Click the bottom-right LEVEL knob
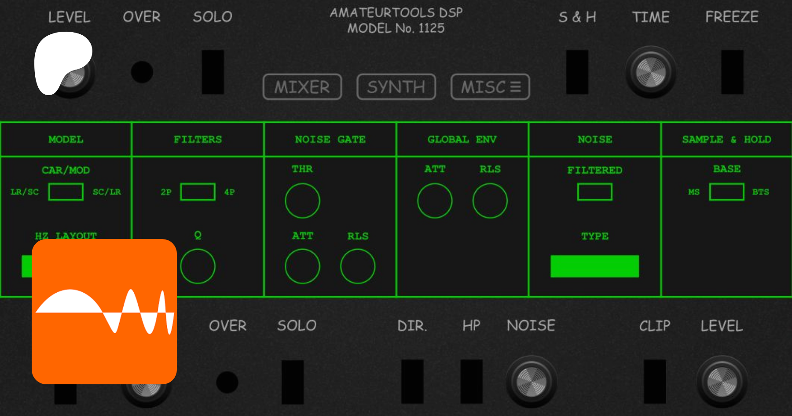The height and width of the screenshot is (416, 792). tap(722, 382)
